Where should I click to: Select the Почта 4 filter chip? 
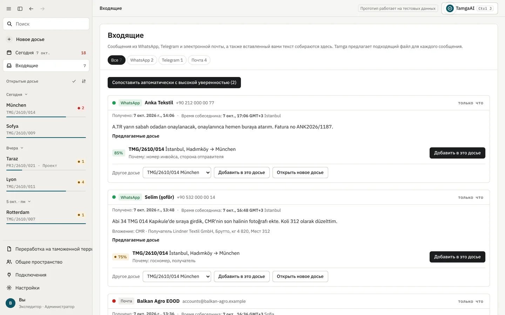[x=199, y=60]
